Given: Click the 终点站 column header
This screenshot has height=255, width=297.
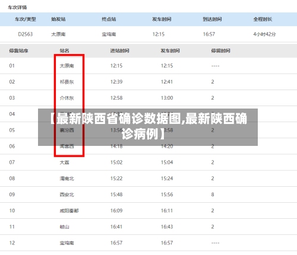Looking at the screenshot, I should (x=109, y=19).
